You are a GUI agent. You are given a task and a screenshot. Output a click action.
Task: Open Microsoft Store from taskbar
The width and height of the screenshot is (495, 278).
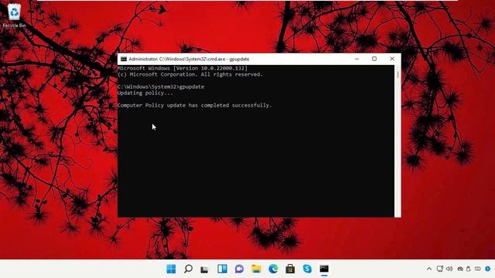[290, 269]
